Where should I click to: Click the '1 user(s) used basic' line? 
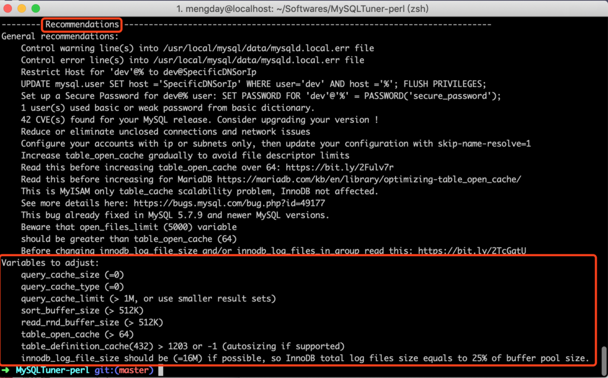pyautogui.click(x=167, y=108)
